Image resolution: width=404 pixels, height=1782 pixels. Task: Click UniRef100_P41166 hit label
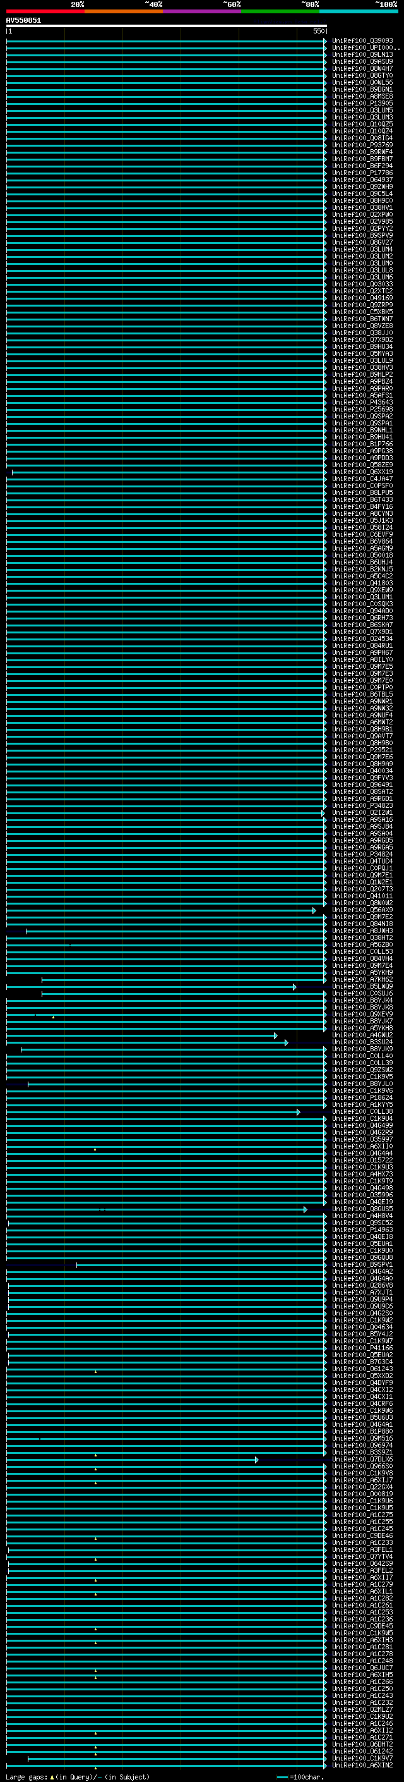pos(362,1348)
